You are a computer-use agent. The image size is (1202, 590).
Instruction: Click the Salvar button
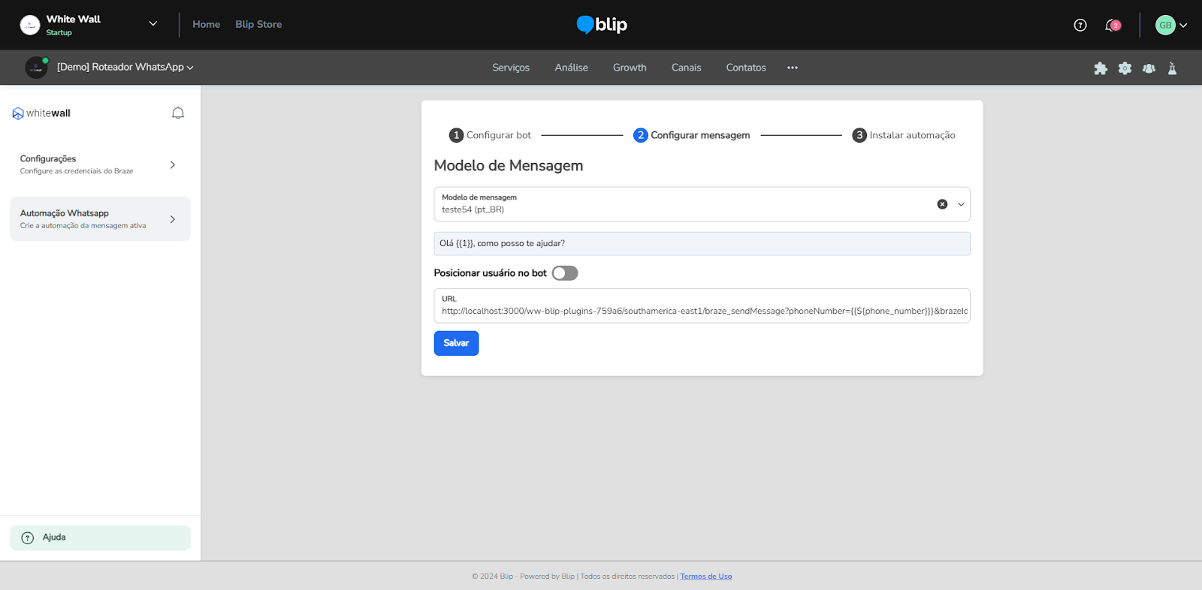pyautogui.click(x=456, y=343)
